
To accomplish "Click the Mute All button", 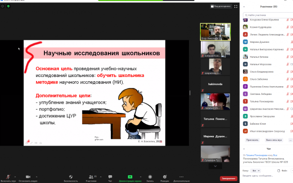I will 274,140.
